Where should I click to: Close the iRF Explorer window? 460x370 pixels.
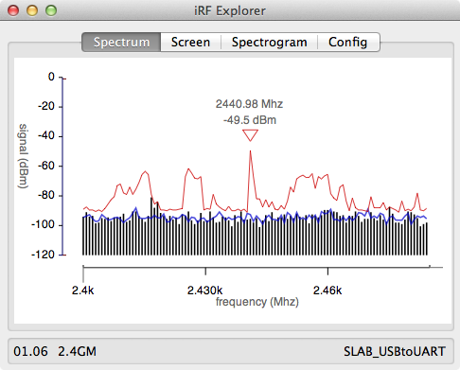[13, 10]
